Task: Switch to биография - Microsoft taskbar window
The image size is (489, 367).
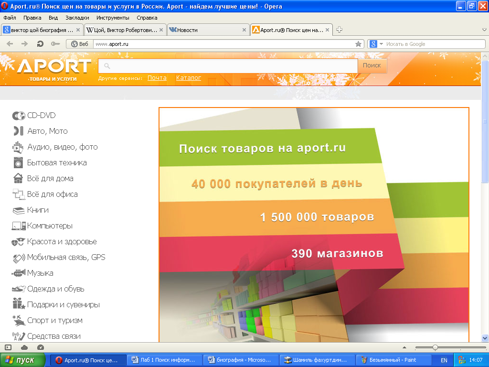Action: click(241, 360)
